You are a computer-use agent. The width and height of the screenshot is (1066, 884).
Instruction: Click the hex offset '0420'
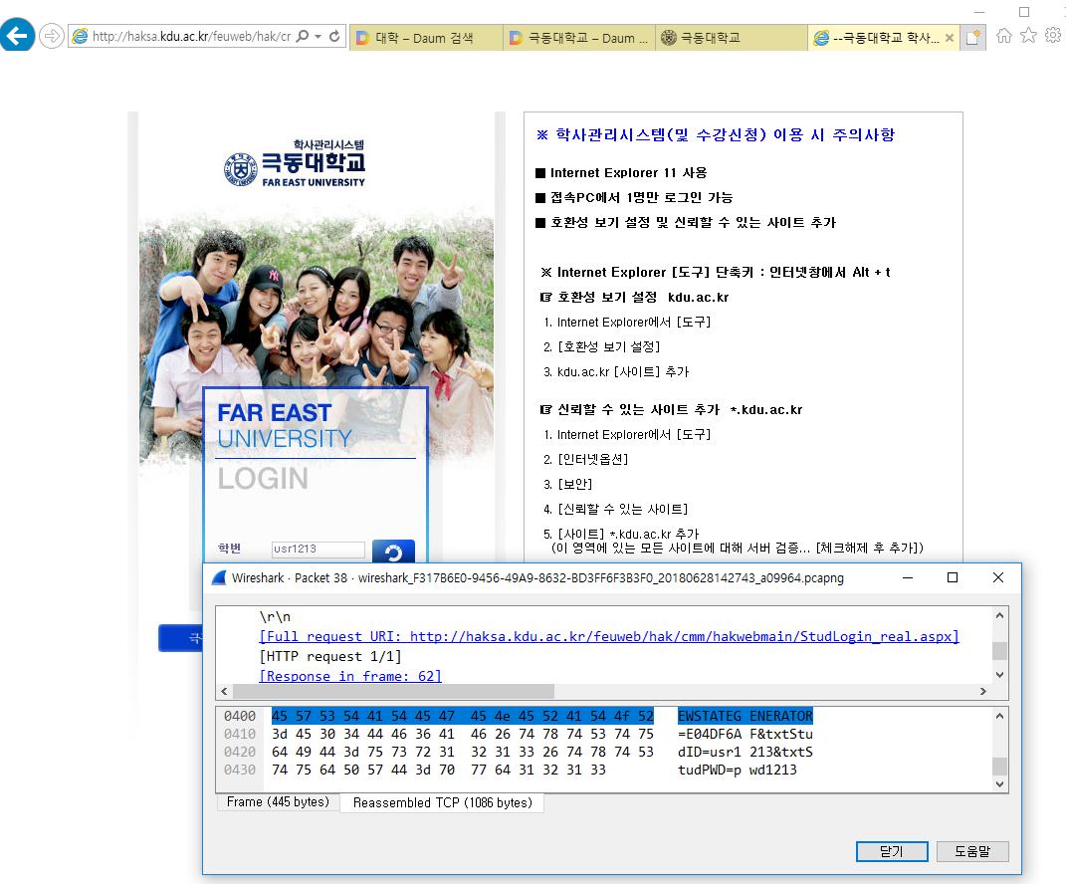pos(240,752)
